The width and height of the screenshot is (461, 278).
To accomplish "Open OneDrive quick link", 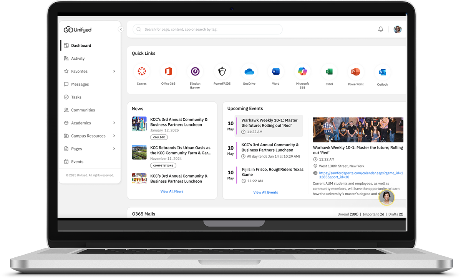I will pos(249,72).
